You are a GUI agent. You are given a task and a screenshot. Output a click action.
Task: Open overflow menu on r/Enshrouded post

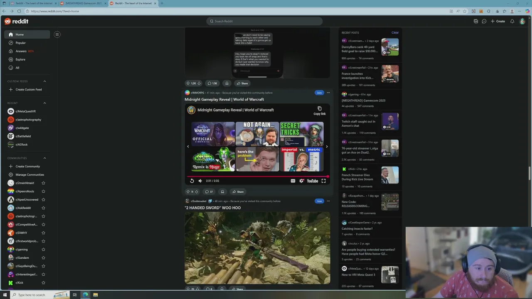pyautogui.click(x=328, y=201)
